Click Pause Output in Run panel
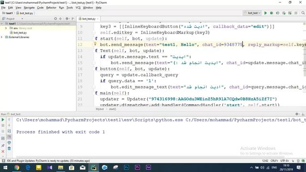Viewport: 306px width, 172px height. pos(3,131)
